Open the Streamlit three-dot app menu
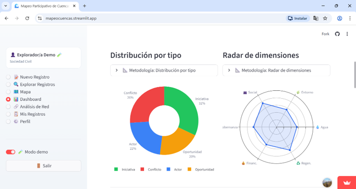Screen dimensions: 356x189 [347, 34]
